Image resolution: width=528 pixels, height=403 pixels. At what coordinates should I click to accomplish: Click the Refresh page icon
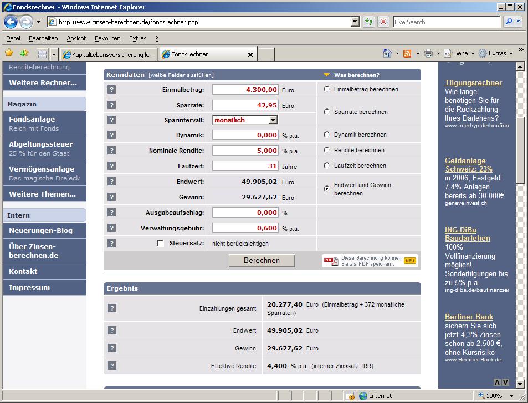[x=368, y=22]
